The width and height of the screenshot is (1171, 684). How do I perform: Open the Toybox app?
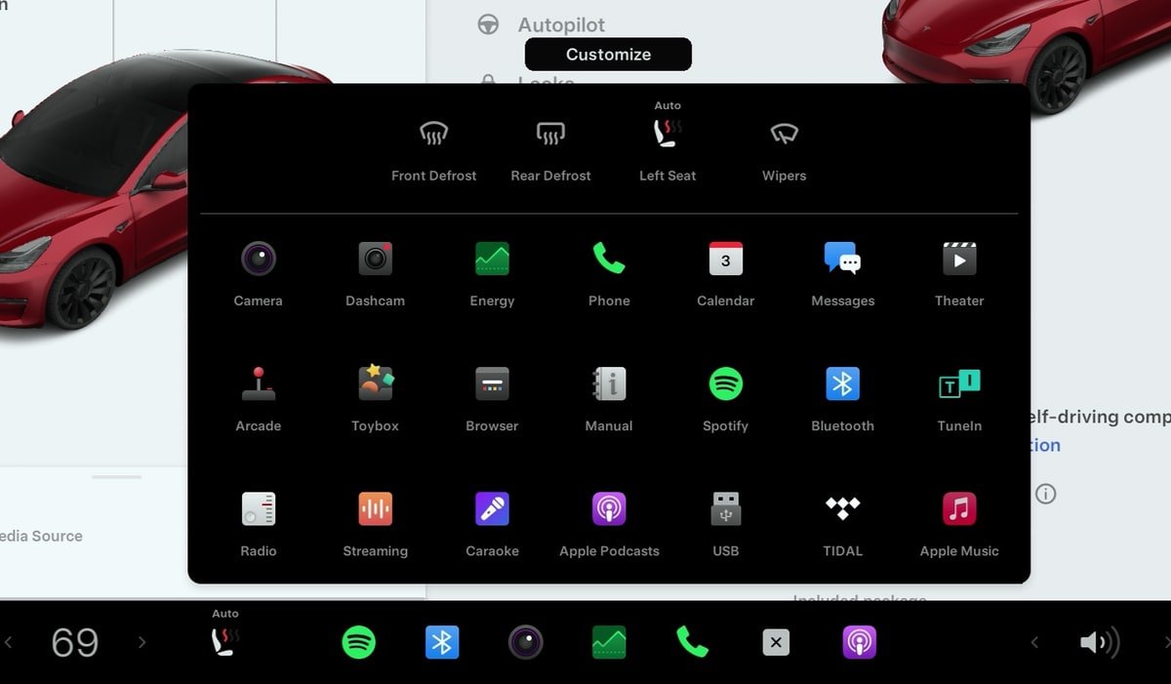375,399
